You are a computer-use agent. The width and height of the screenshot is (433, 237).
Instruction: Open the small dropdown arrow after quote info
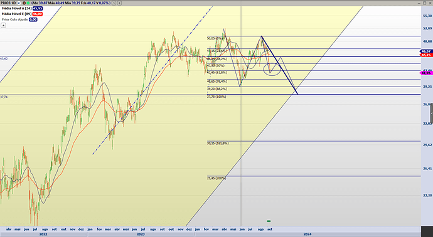tap(114, 3)
